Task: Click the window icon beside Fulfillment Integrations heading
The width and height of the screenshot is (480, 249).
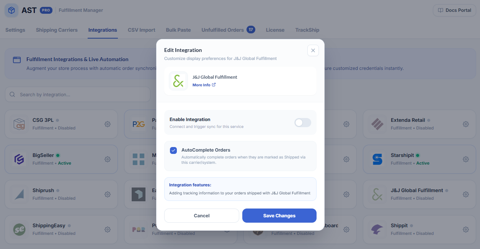Action: click(17, 60)
